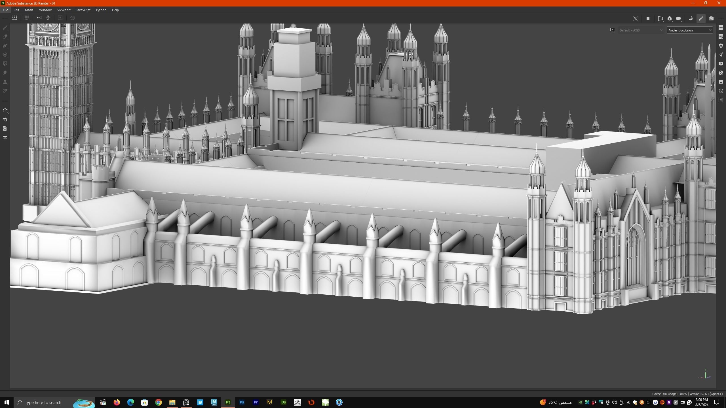This screenshot has width=726, height=408.
Task: Open the Mode menu
Action: tap(29, 10)
